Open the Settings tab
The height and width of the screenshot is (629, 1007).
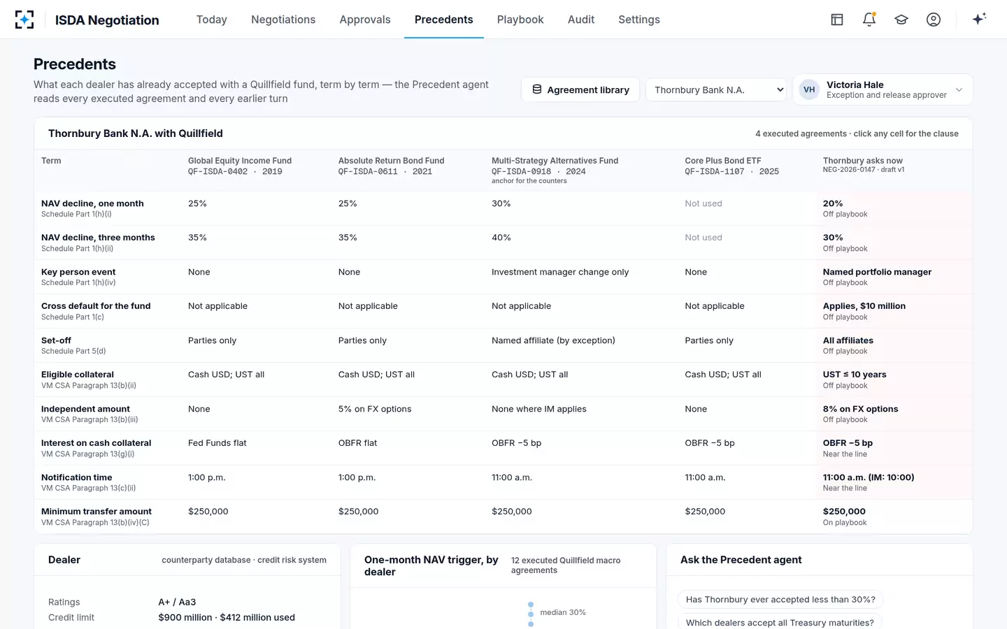point(639,20)
